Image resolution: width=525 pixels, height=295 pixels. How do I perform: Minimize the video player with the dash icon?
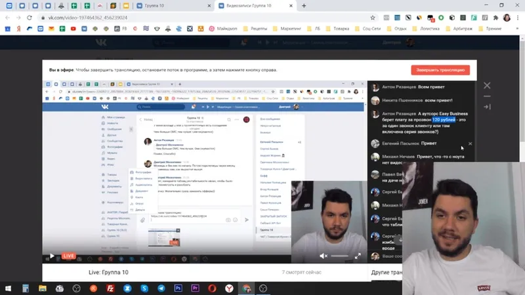[x=487, y=96]
